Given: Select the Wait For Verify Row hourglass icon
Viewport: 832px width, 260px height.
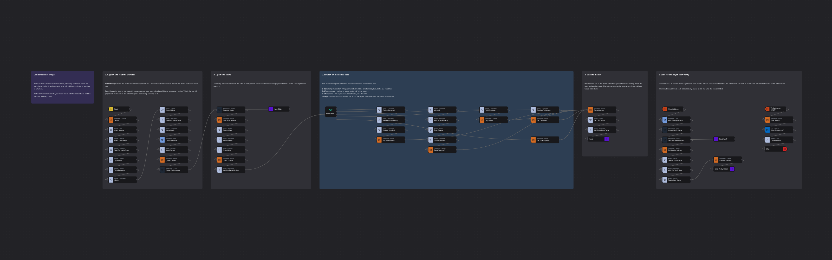Looking at the screenshot, I should pyautogui.click(x=665, y=170).
